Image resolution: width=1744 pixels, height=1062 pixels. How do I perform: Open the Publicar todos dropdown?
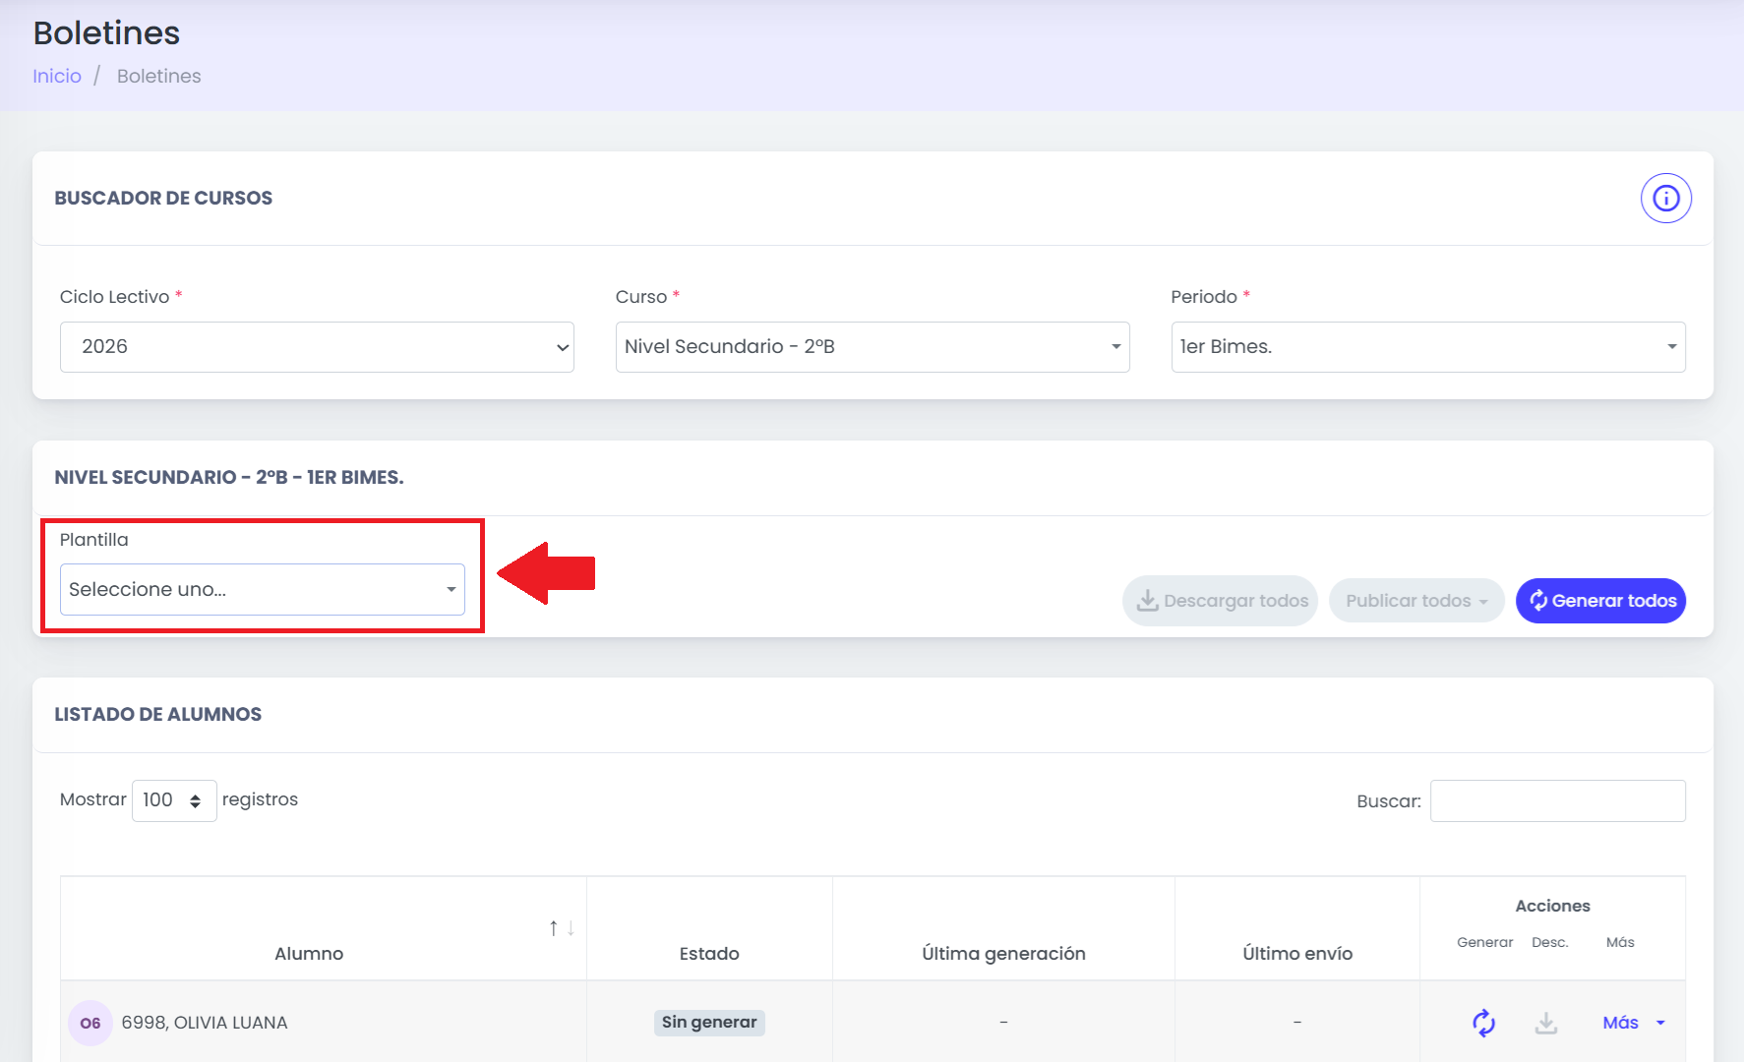pos(1416,601)
